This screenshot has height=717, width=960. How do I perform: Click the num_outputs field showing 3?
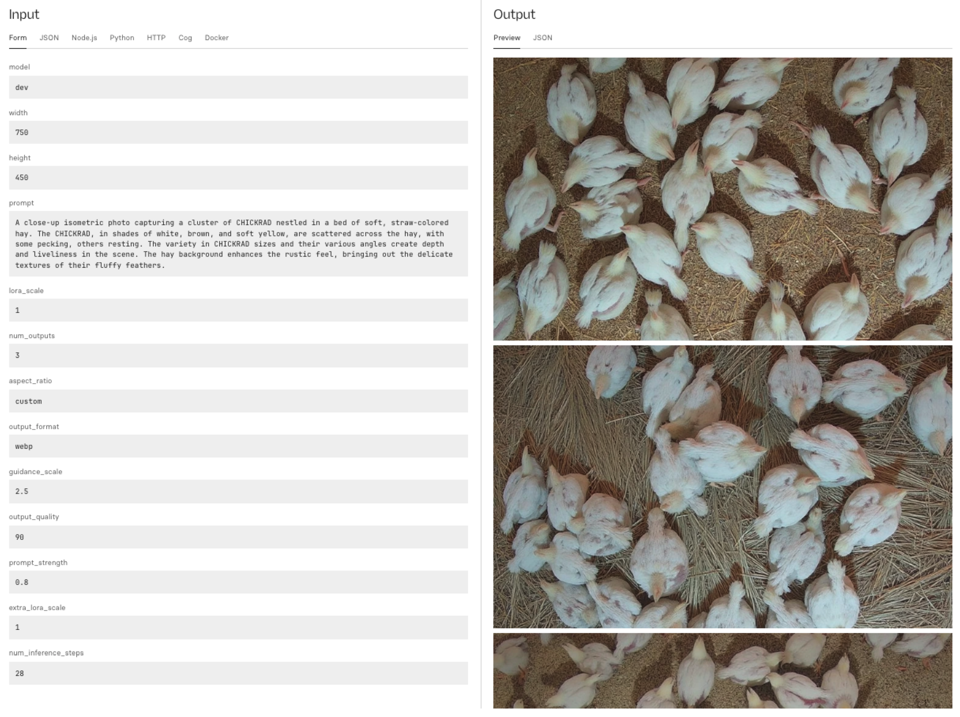(x=238, y=355)
